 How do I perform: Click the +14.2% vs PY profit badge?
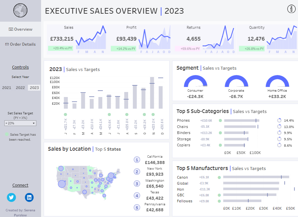(x=123, y=49)
